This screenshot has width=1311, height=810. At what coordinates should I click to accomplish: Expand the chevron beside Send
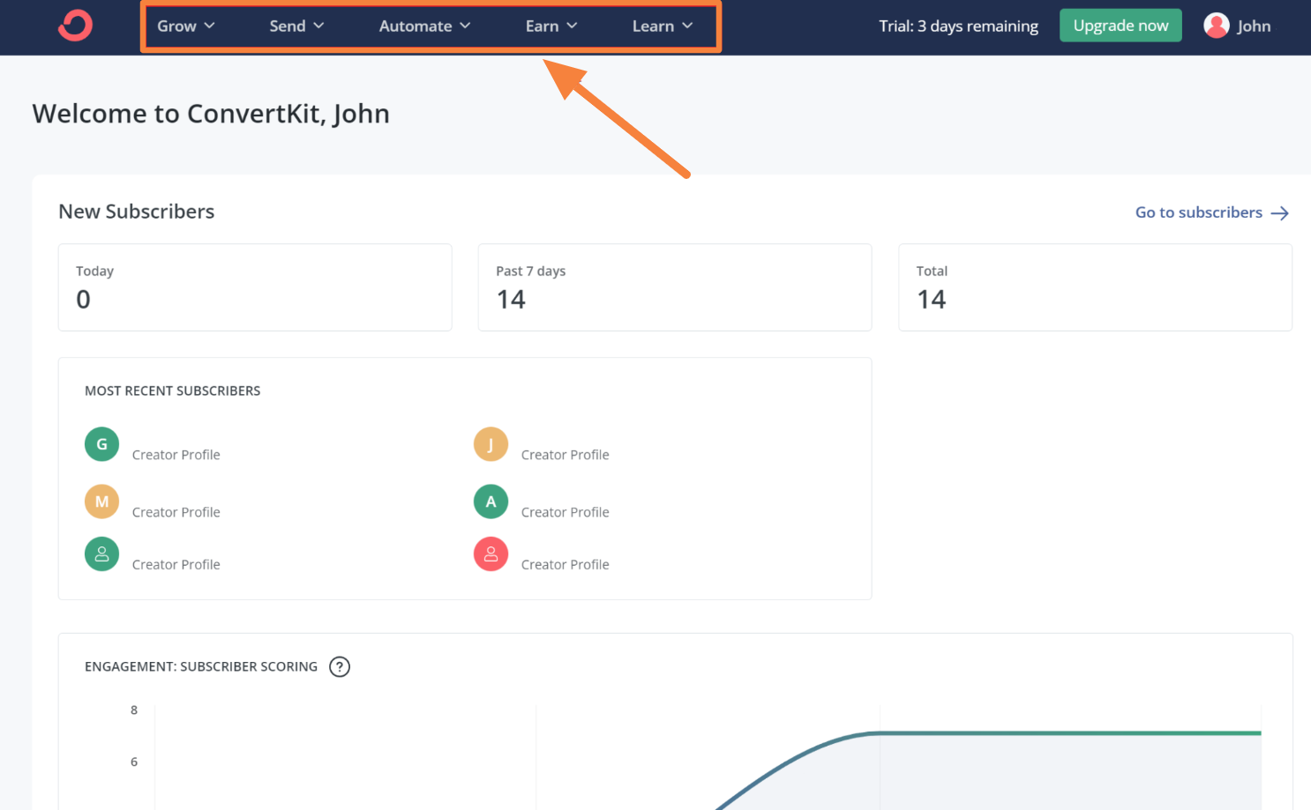click(319, 26)
